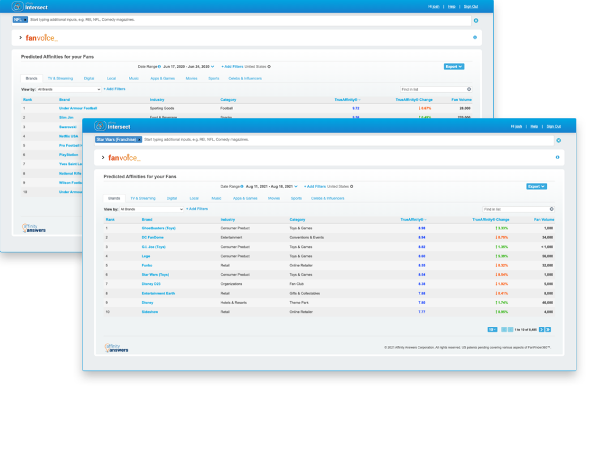This screenshot has width=595, height=458.
Task: Open date range Jun 17, 2020 dropdown
Action: tap(189, 67)
